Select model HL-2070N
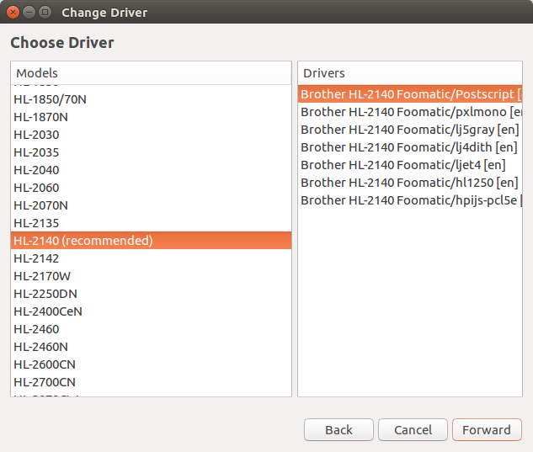Screen dimensions: 533x452 click(x=151, y=205)
